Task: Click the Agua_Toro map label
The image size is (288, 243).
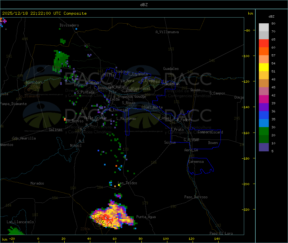Action: tap(34, 82)
